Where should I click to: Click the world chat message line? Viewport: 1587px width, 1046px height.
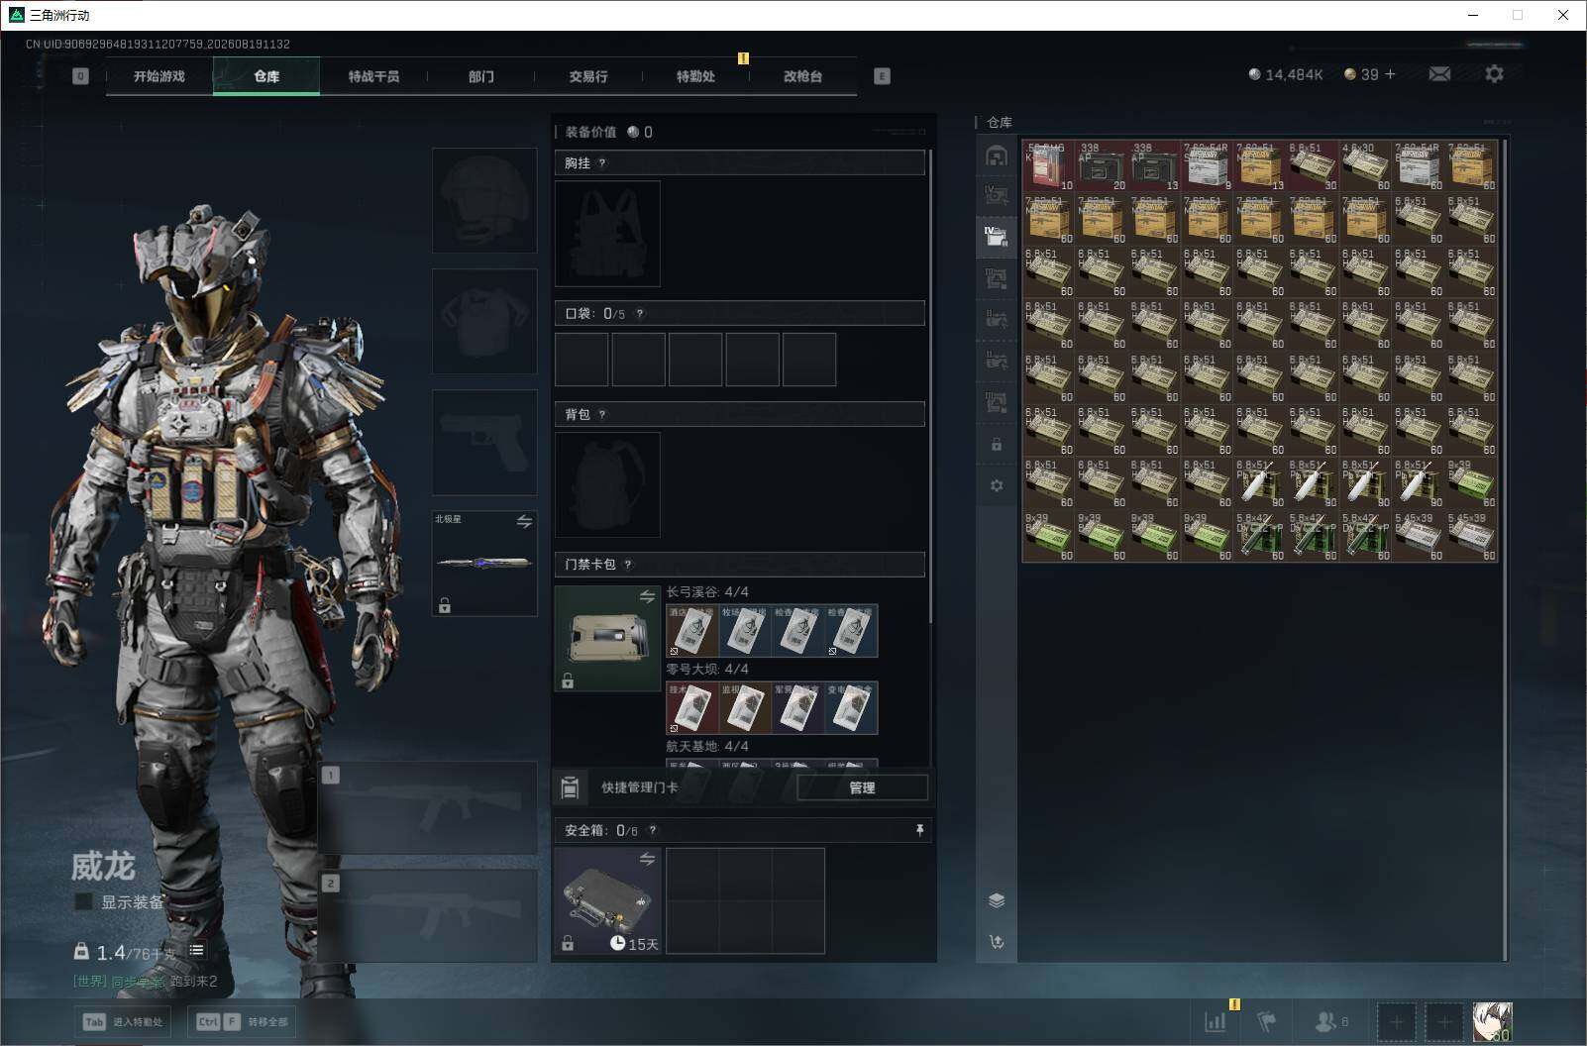[146, 982]
